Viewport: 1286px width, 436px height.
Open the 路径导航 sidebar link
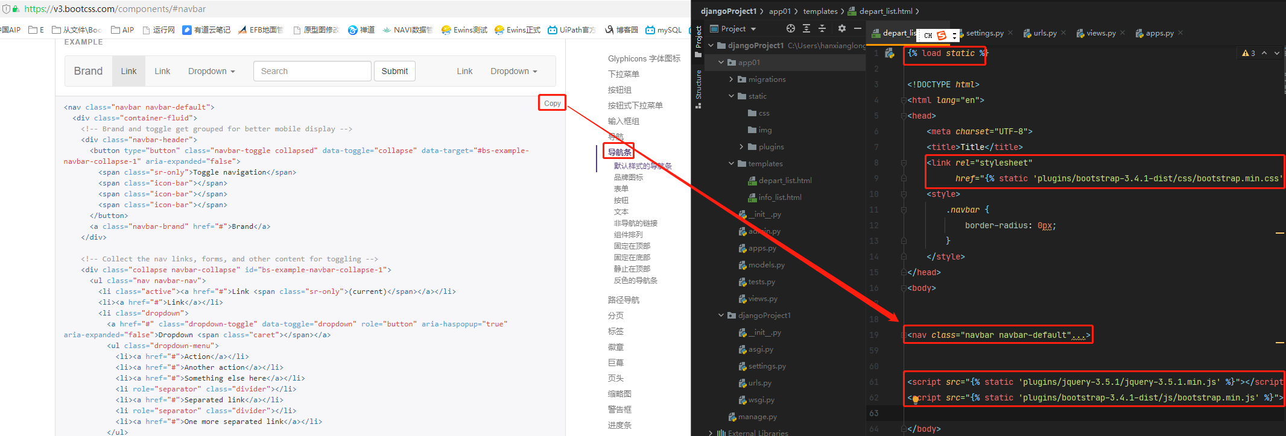click(x=623, y=300)
